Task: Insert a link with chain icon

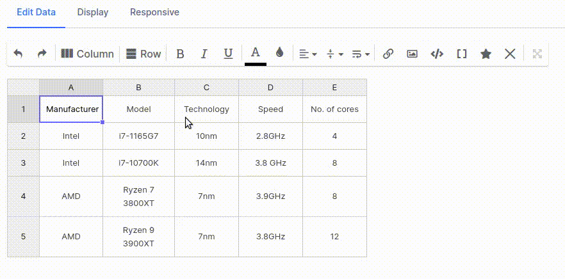Action: pos(388,54)
